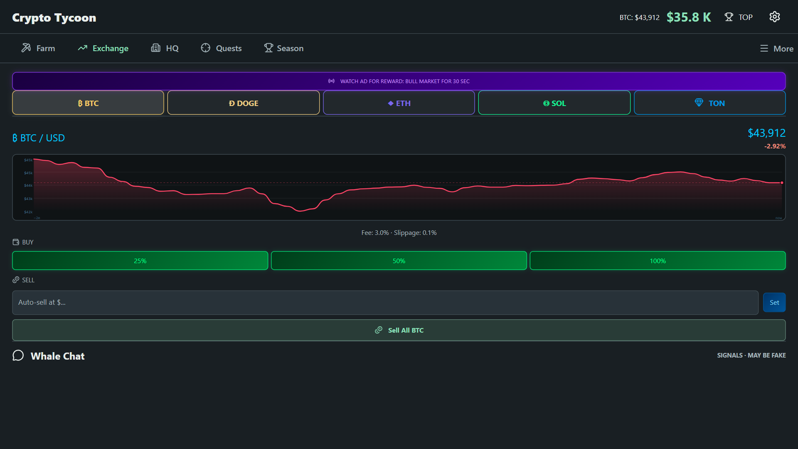Click the More hamburger menu icon
This screenshot has width=798, height=449.
[764, 48]
